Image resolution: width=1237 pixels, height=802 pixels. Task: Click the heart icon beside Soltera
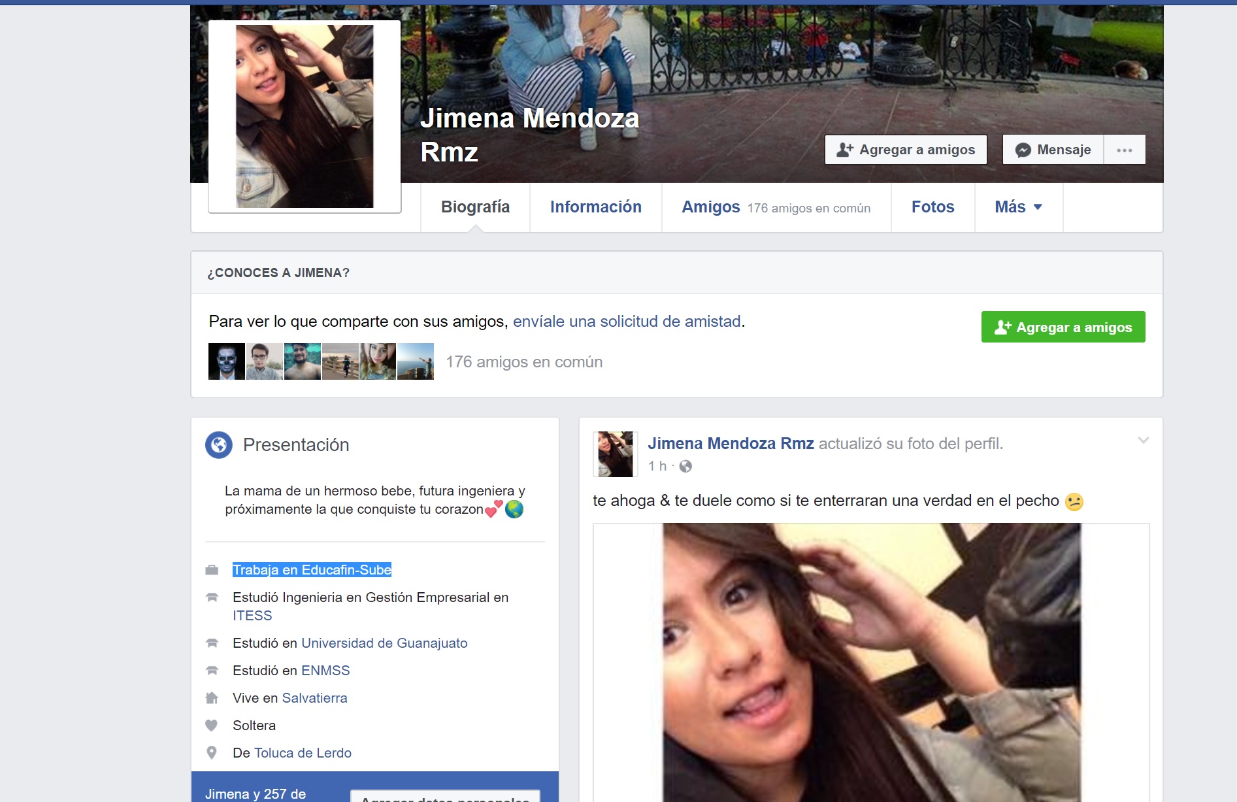211,726
